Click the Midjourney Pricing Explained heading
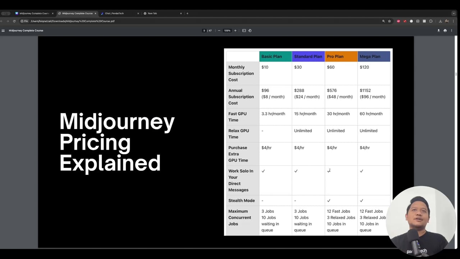This screenshot has width=460, height=259. (117, 142)
